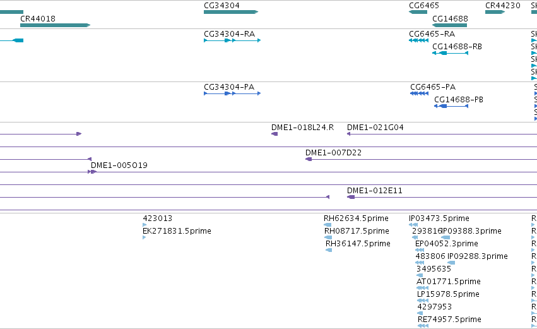Click the CR44018 gene label
This screenshot has height=329, width=537.
click(38, 18)
